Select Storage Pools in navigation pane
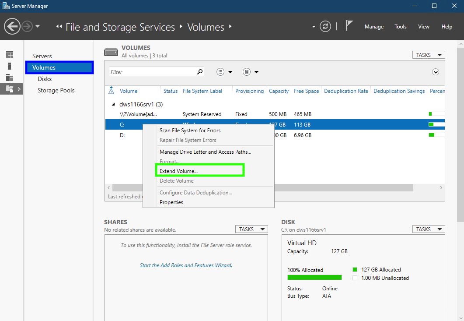 tap(56, 90)
